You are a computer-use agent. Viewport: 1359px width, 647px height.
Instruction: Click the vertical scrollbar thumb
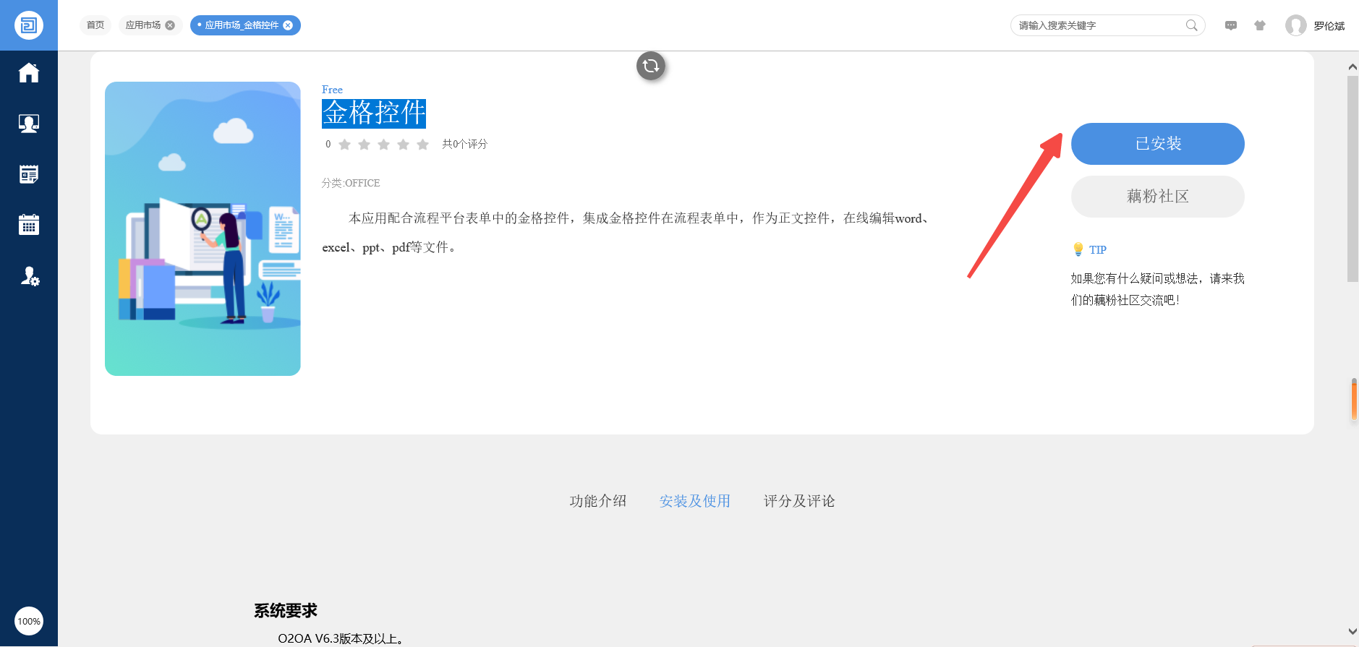click(x=1352, y=179)
